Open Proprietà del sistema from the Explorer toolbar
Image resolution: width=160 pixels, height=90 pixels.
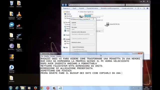click(x=92, y=8)
